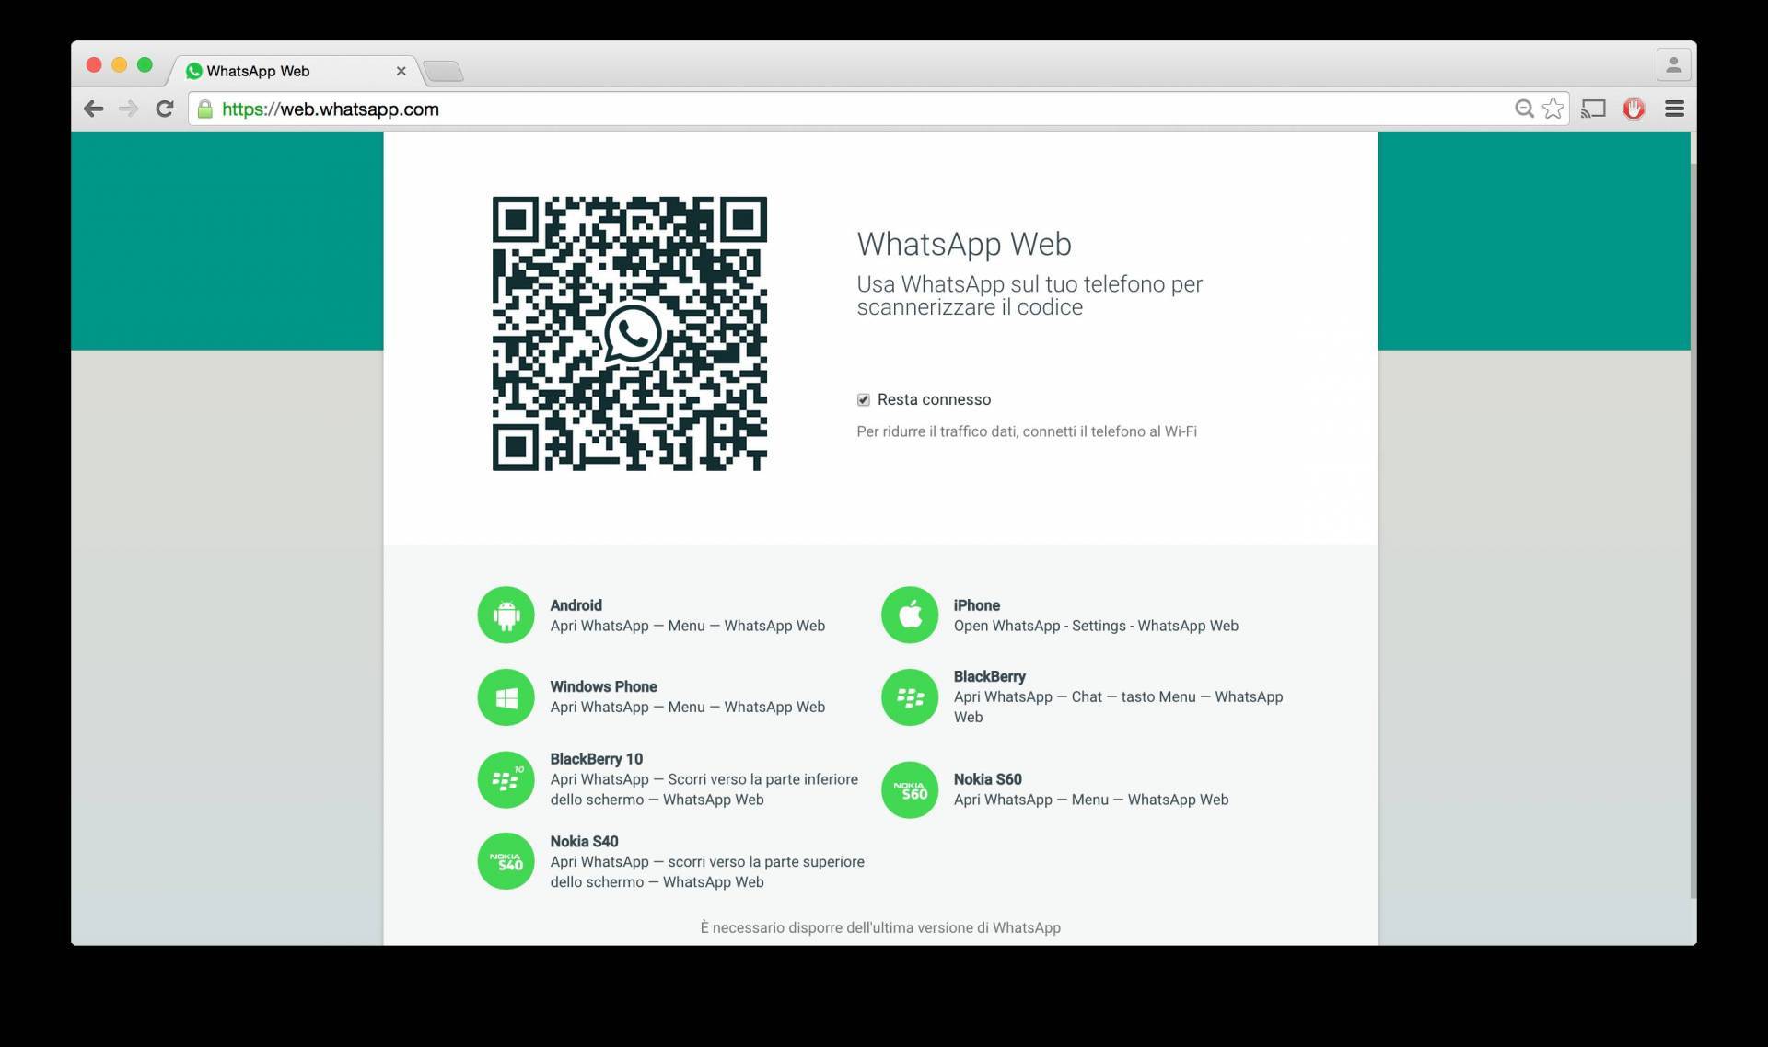Uncheck the Resta connesso checkbox
This screenshot has width=1768, height=1047.
point(864,399)
